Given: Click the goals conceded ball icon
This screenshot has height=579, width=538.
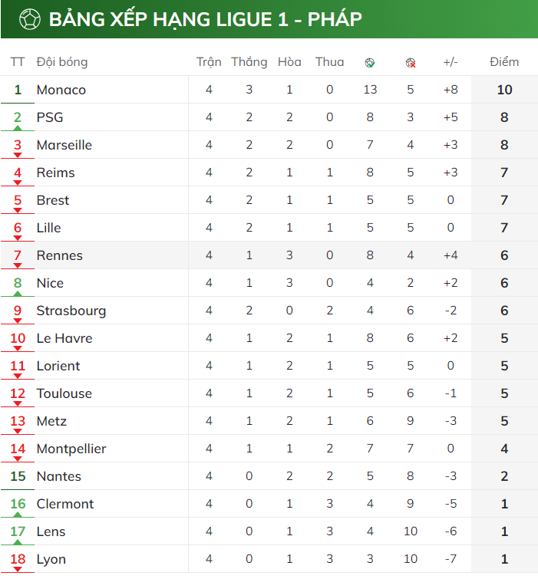Looking at the screenshot, I should [411, 63].
